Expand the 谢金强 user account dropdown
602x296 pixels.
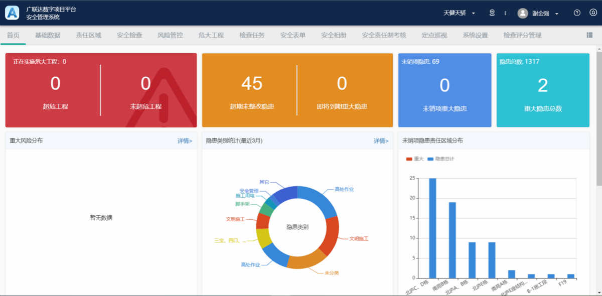pos(545,14)
